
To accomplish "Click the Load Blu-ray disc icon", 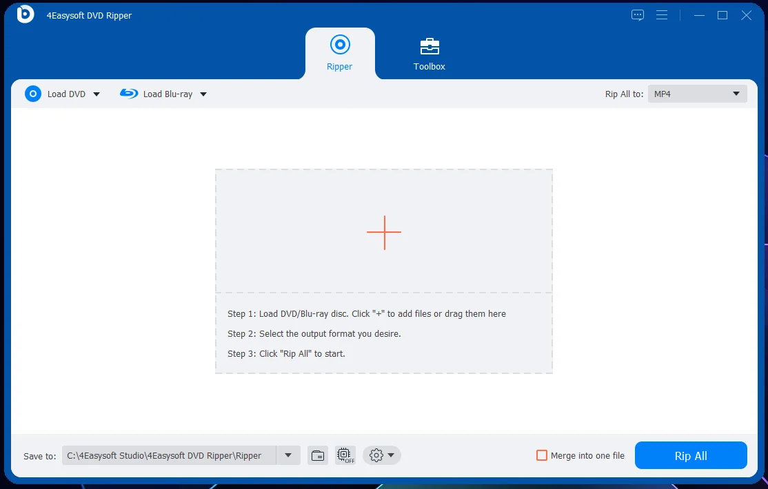I will pyautogui.click(x=129, y=94).
